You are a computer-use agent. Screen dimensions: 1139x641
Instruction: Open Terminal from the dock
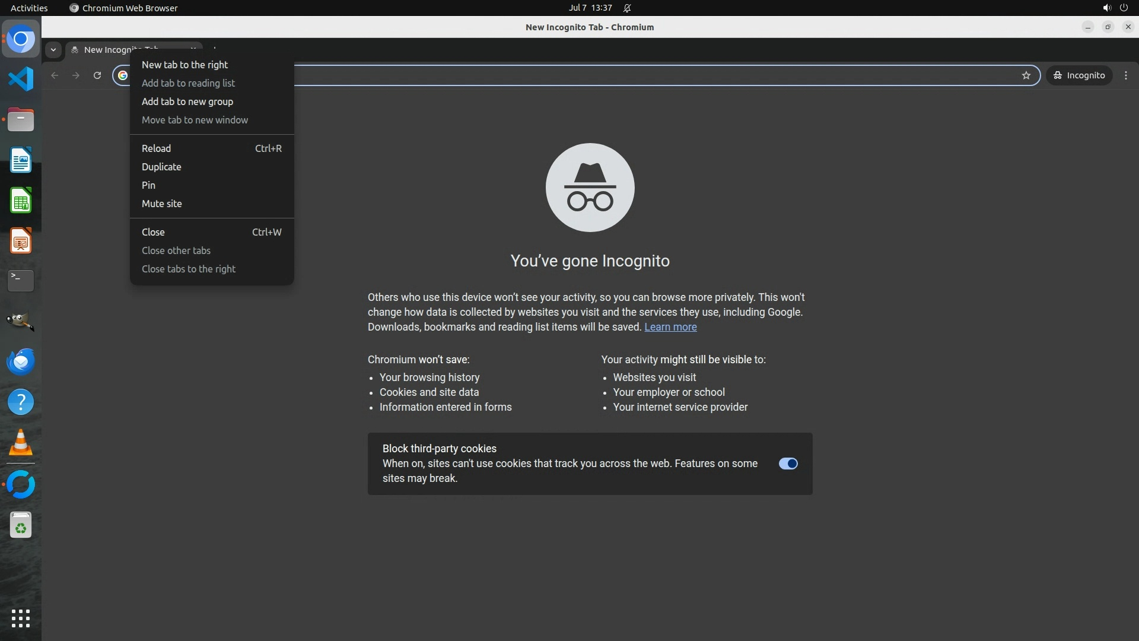point(21,281)
